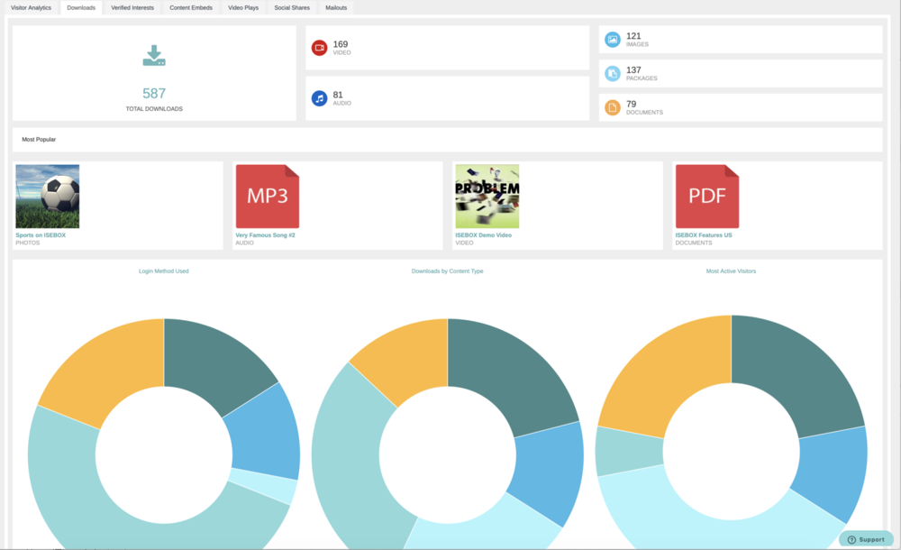Click small light teal segment of Most Active Visitors chart
This screenshot has width=901, height=550.
629,451
